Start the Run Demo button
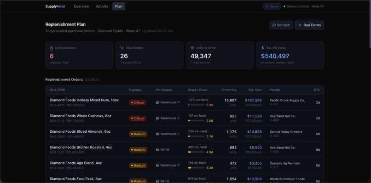The height and width of the screenshot is (183, 371). tap(309, 25)
